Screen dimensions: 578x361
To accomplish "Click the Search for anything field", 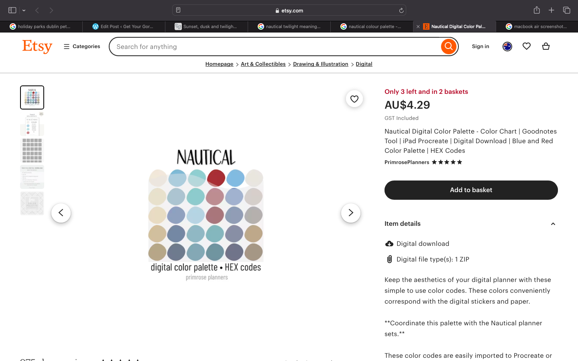I will 275,47.
